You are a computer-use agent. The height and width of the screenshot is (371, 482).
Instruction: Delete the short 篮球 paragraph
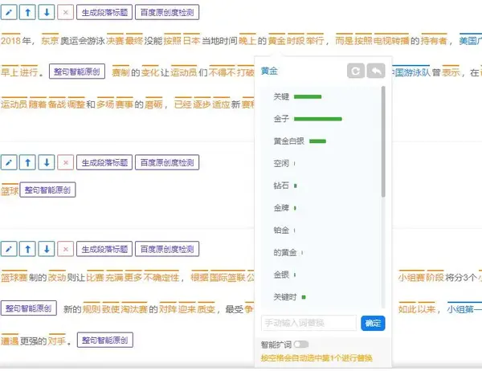click(66, 162)
